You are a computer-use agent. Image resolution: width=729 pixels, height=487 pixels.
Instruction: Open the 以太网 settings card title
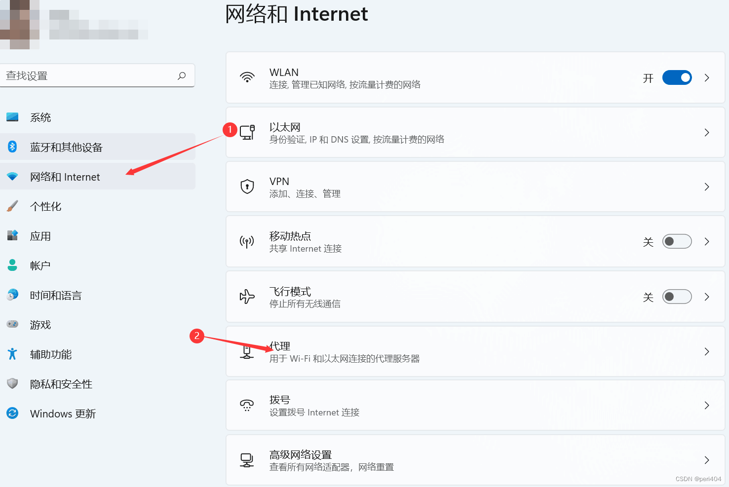(285, 127)
